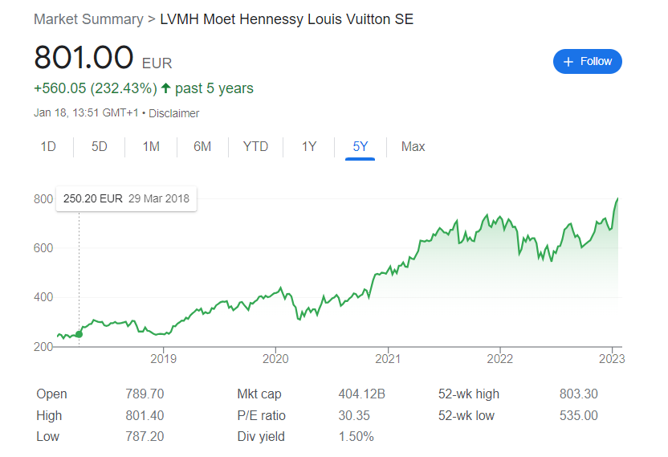The width and height of the screenshot is (668, 457).
Task: Click the plus icon on Follow button
Action: [568, 62]
